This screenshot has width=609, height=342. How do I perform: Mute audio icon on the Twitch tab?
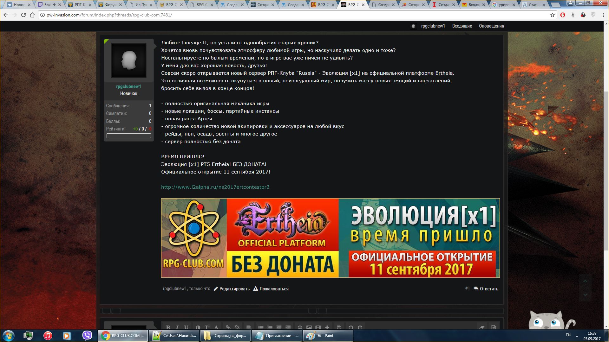click(55, 5)
